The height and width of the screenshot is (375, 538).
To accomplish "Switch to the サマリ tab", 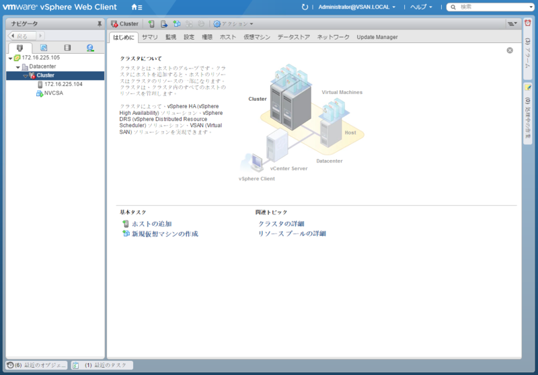I will click(x=150, y=37).
